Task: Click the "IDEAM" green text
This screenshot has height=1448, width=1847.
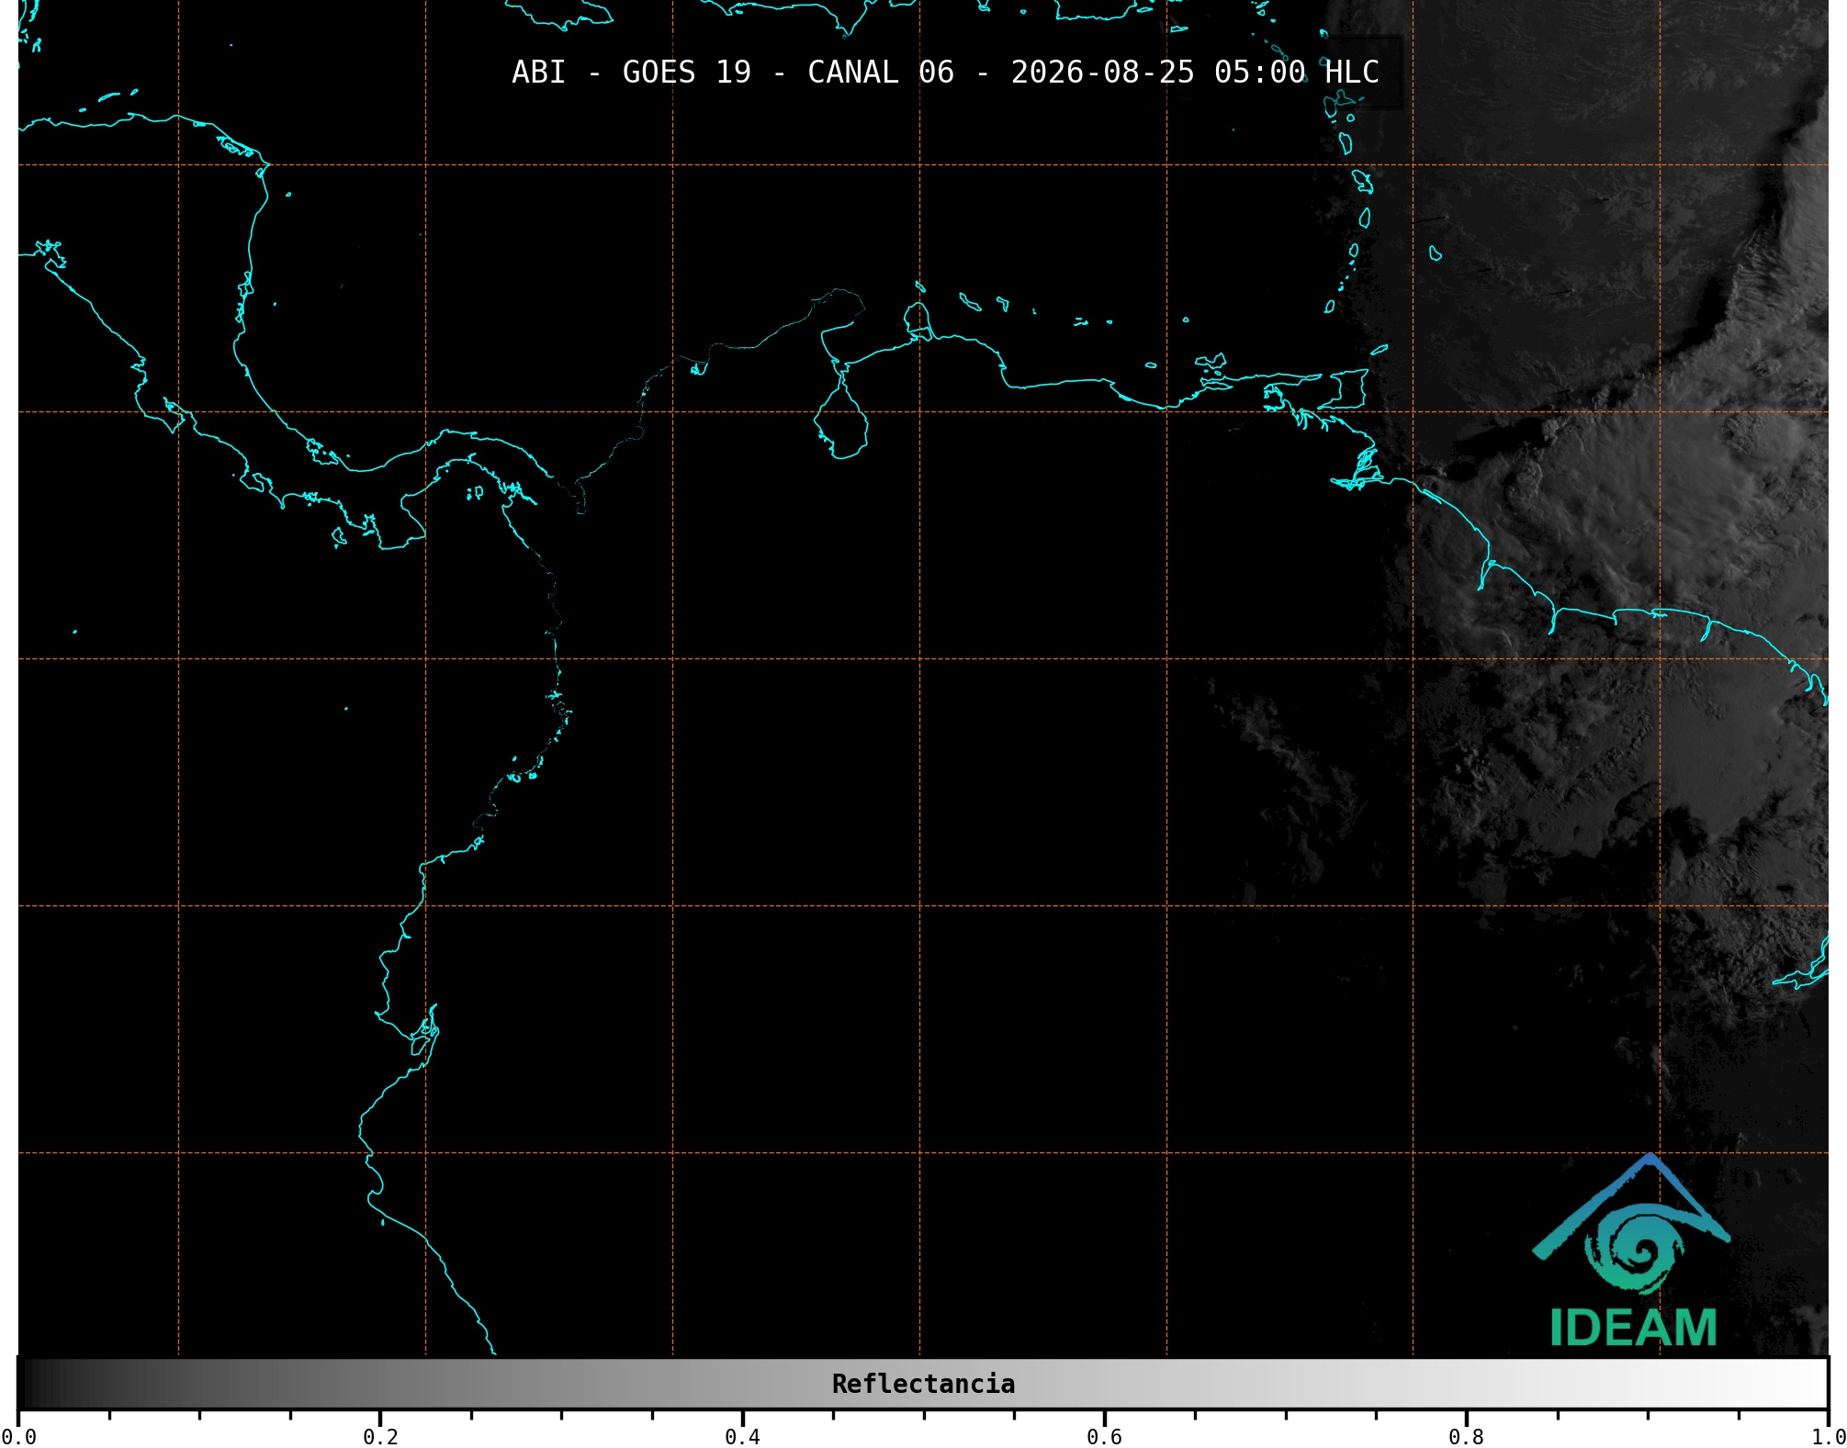Action: point(1633,1328)
